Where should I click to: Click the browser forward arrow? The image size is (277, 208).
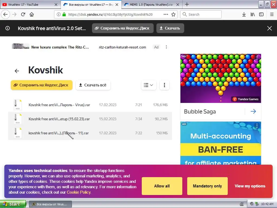point(14,14)
